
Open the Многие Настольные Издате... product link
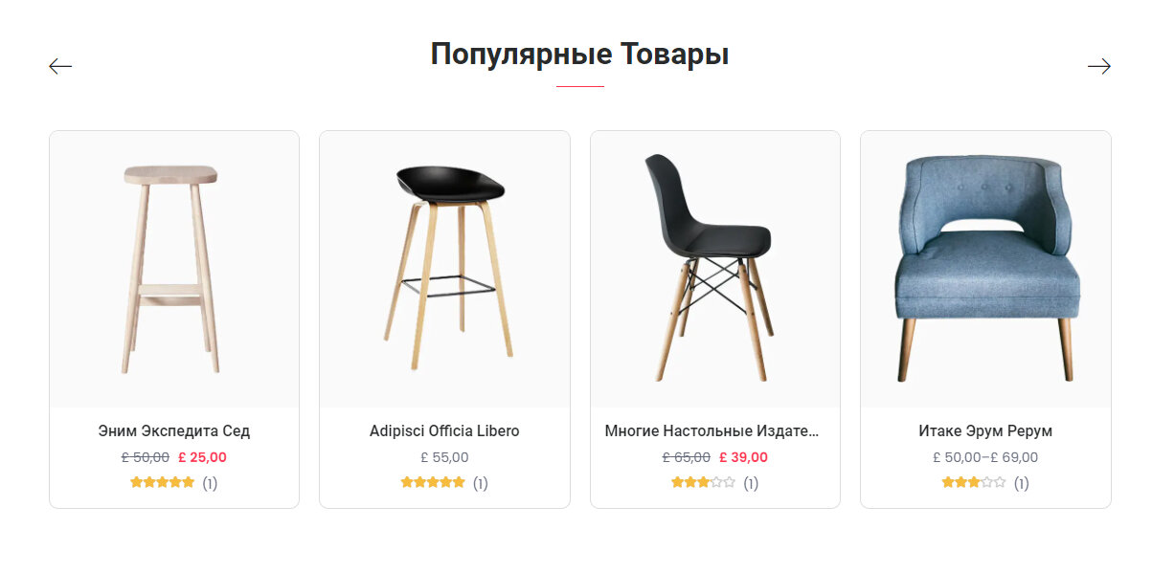pyautogui.click(x=712, y=430)
